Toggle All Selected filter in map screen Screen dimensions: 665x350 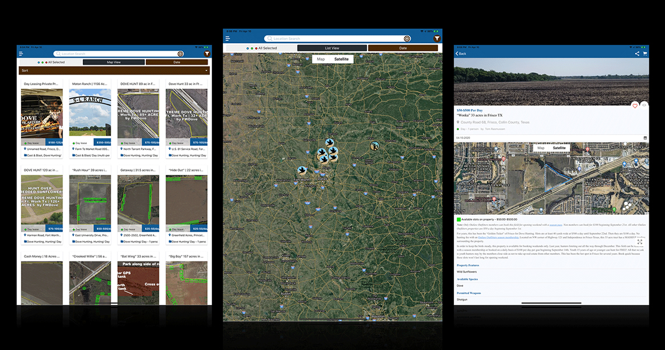(262, 48)
